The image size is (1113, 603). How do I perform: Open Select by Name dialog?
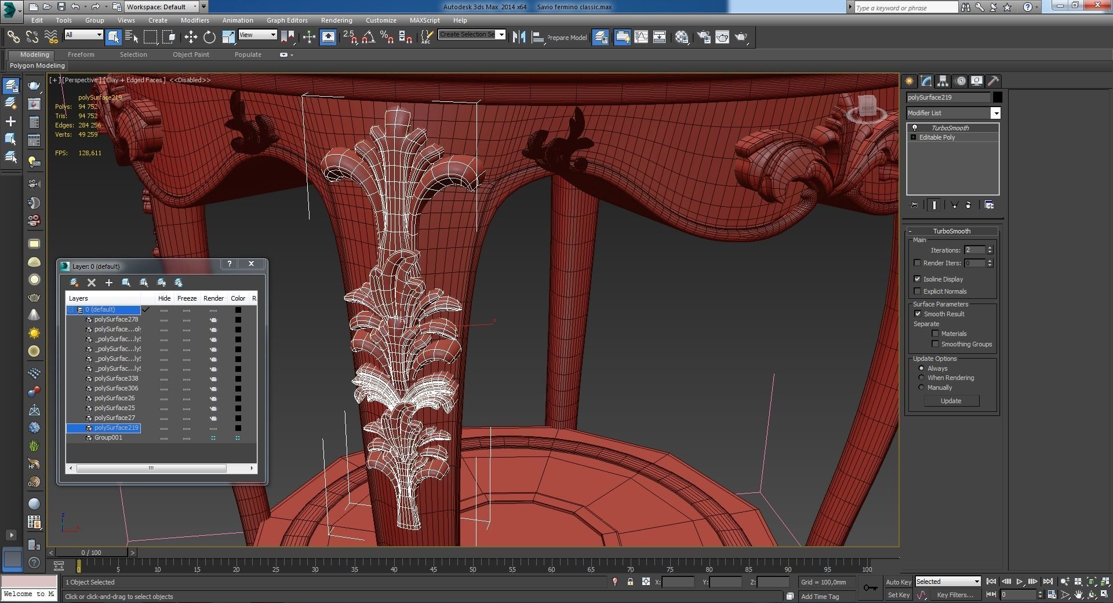click(132, 37)
